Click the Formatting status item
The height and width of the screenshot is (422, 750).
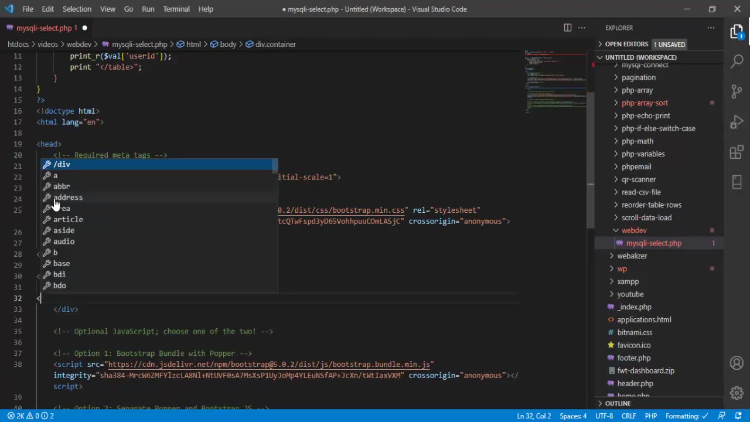687,416
